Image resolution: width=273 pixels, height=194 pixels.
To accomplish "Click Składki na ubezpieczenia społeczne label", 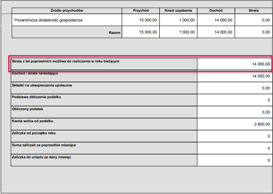I will pyautogui.click(x=42, y=85).
